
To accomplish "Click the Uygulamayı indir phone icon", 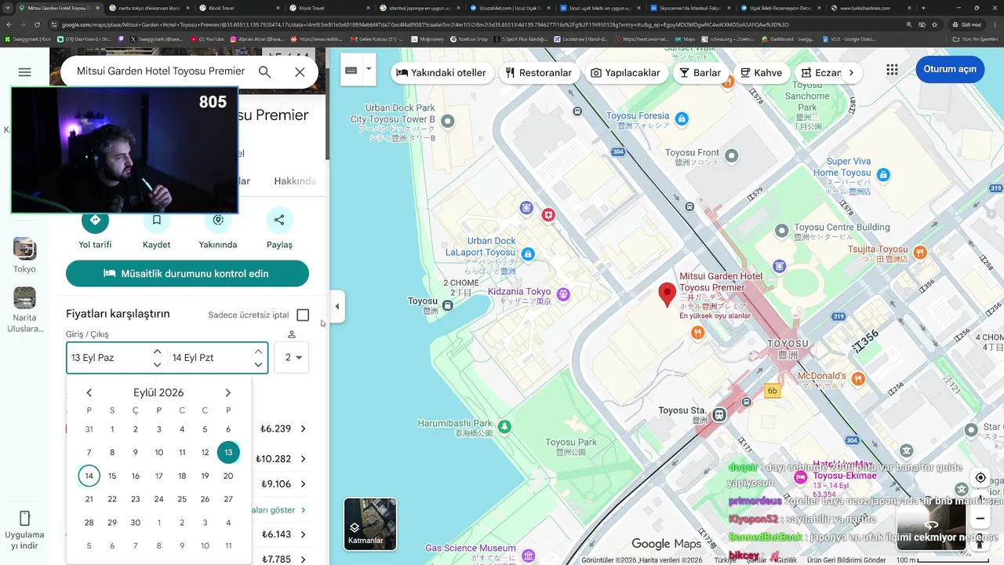I will tap(24, 518).
